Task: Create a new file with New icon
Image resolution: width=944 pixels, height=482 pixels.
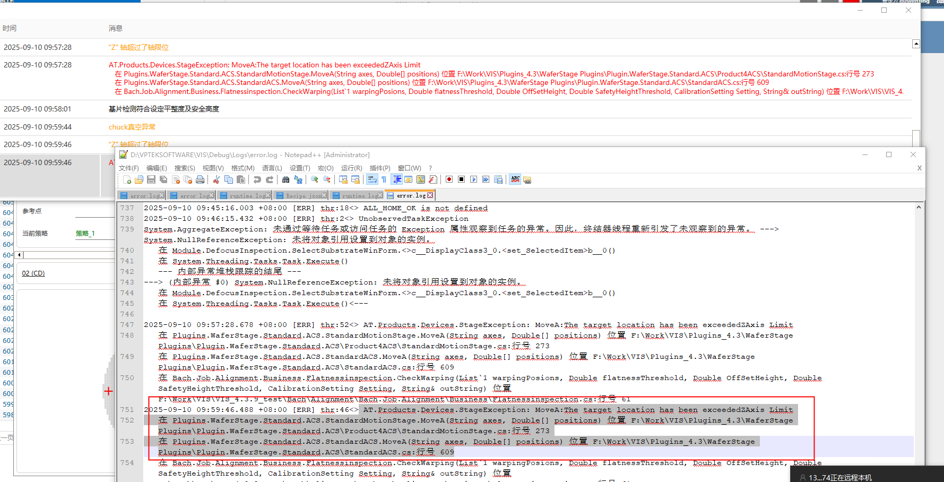Action: [127, 179]
